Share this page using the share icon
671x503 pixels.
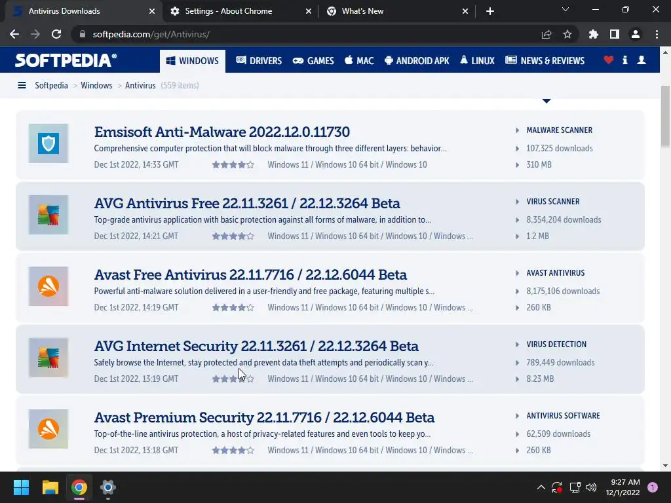tap(546, 34)
